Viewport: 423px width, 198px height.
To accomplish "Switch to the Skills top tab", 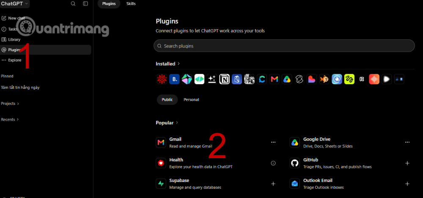I will point(131,4).
